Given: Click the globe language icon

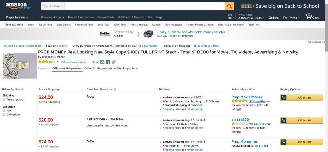Looking at the screenshot, I should coord(230,18).
